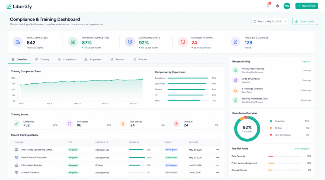Open the notifications bell icon
The image size is (325, 180).
click(x=268, y=6)
